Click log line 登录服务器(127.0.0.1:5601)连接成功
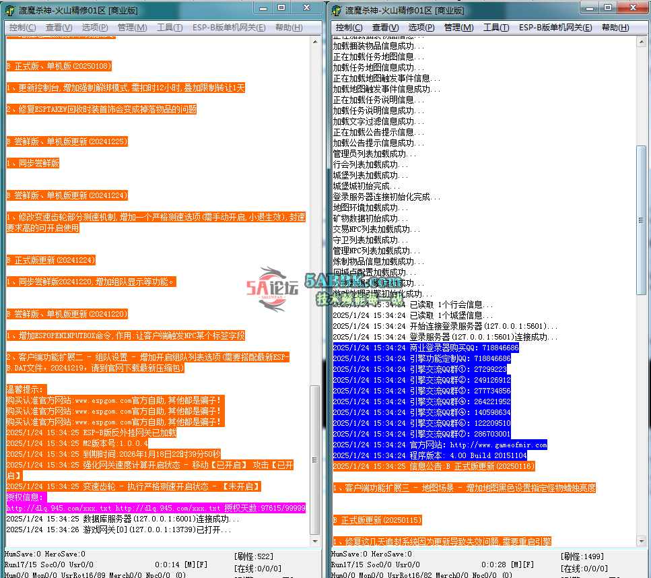 [x=445, y=337]
